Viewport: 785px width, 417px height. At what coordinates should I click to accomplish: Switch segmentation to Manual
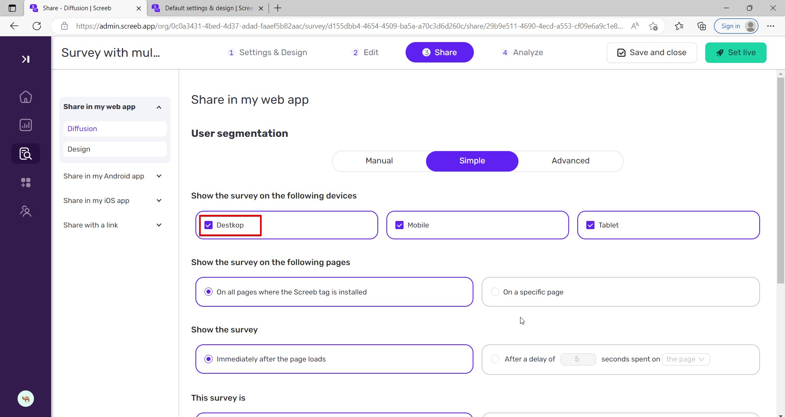(x=379, y=161)
